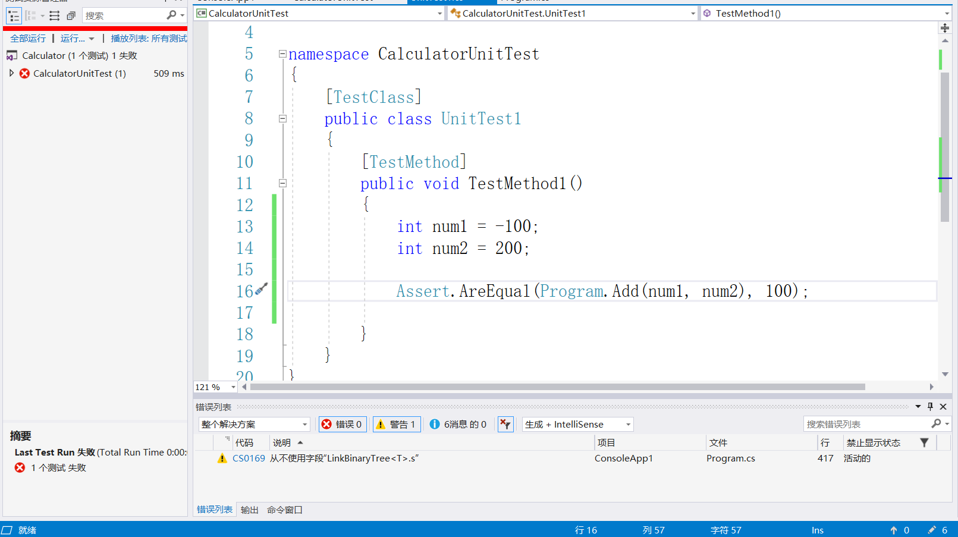
Task: Click Program.cs file cell in error list
Action: [x=731, y=459]
